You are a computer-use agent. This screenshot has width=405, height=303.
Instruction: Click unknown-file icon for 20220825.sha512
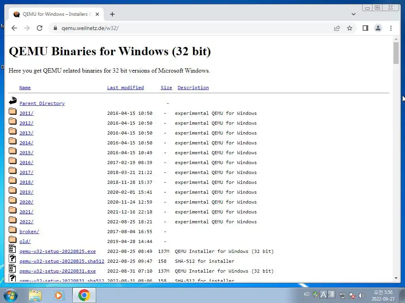[x=12, y=258]
